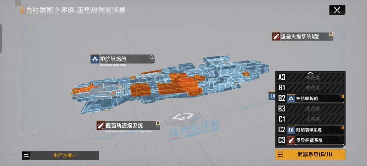Select the locked C1 slot row
This screenshot has height=166, width=367.
[x=310, y=119]
